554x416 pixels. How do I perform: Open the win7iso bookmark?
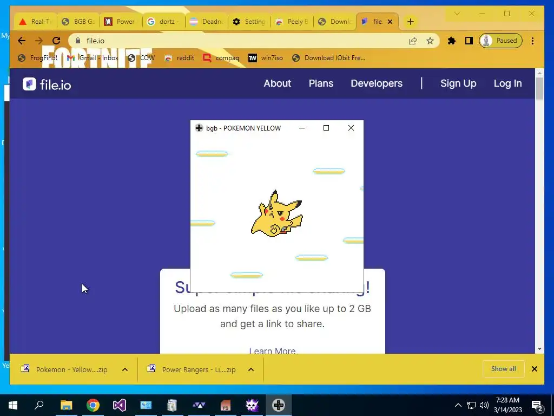(265, 57)
